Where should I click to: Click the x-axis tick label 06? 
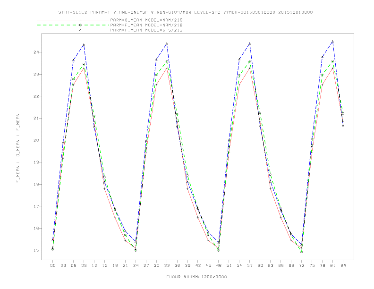point(74,265)
